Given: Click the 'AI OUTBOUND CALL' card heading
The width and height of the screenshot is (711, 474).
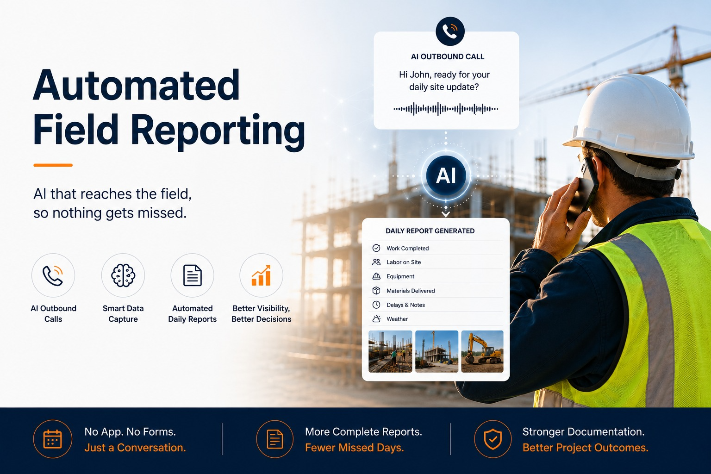Looking at the screenshot, I should 448,56.
